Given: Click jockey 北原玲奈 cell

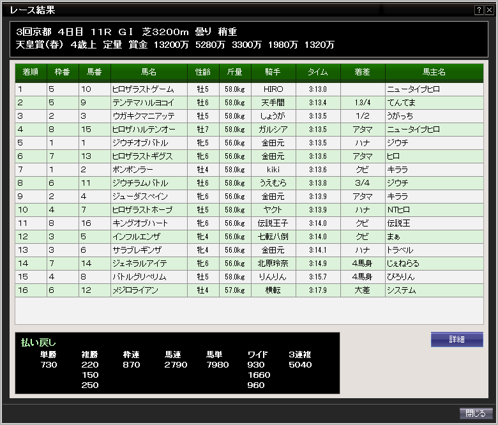Looking at the screenshot, I should click(273, 264).
